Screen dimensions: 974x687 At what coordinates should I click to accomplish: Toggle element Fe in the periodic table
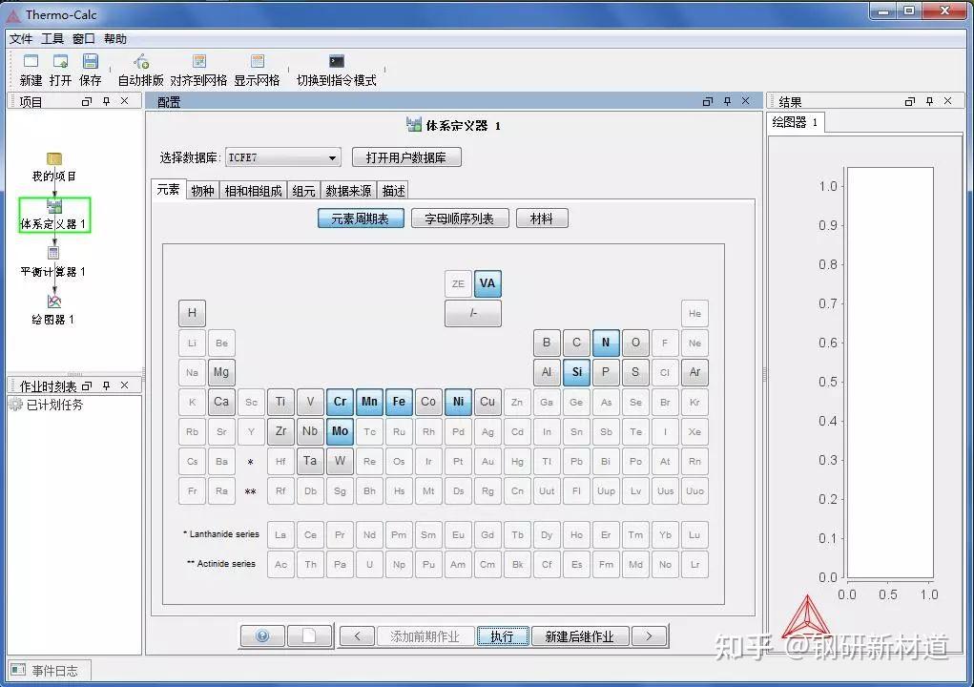tap(399, 402)
